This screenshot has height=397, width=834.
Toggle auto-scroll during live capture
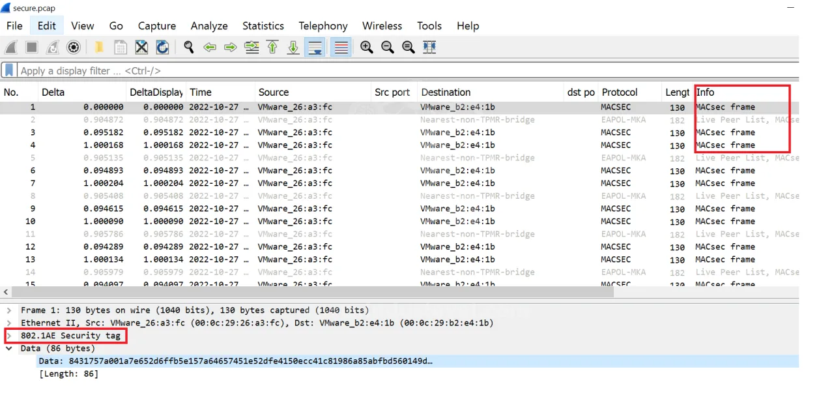(x=315, y=47)
